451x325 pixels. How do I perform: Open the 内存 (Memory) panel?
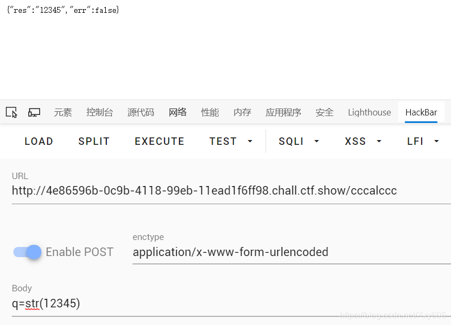(x=242, y=112)
